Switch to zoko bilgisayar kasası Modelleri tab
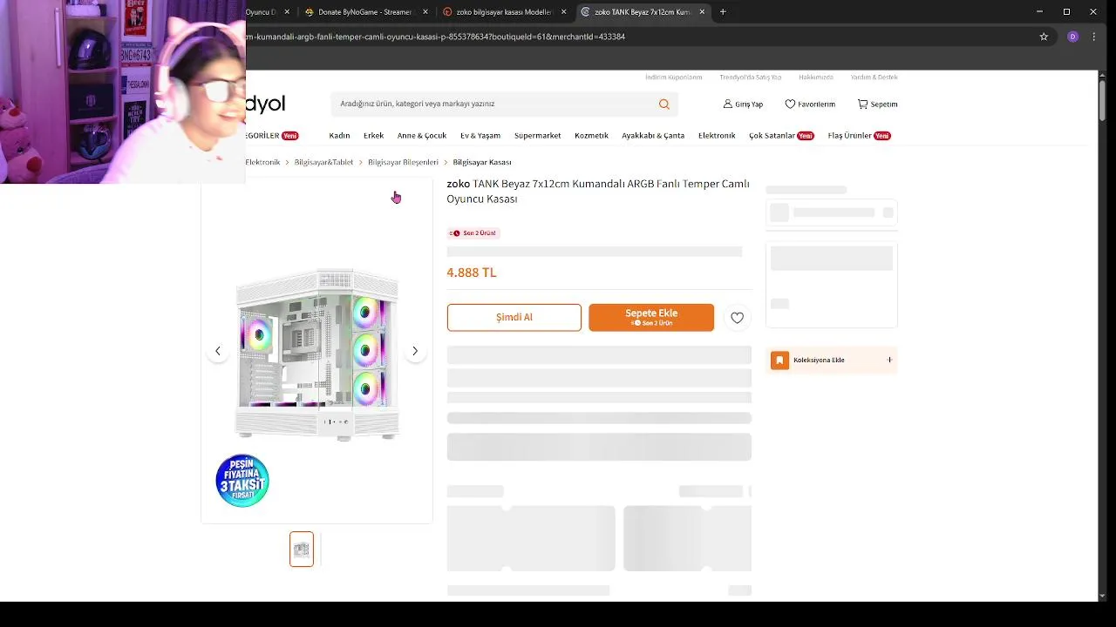Image resolution: width=1116 pixels, height=627 pixels. tap(504, 12)
